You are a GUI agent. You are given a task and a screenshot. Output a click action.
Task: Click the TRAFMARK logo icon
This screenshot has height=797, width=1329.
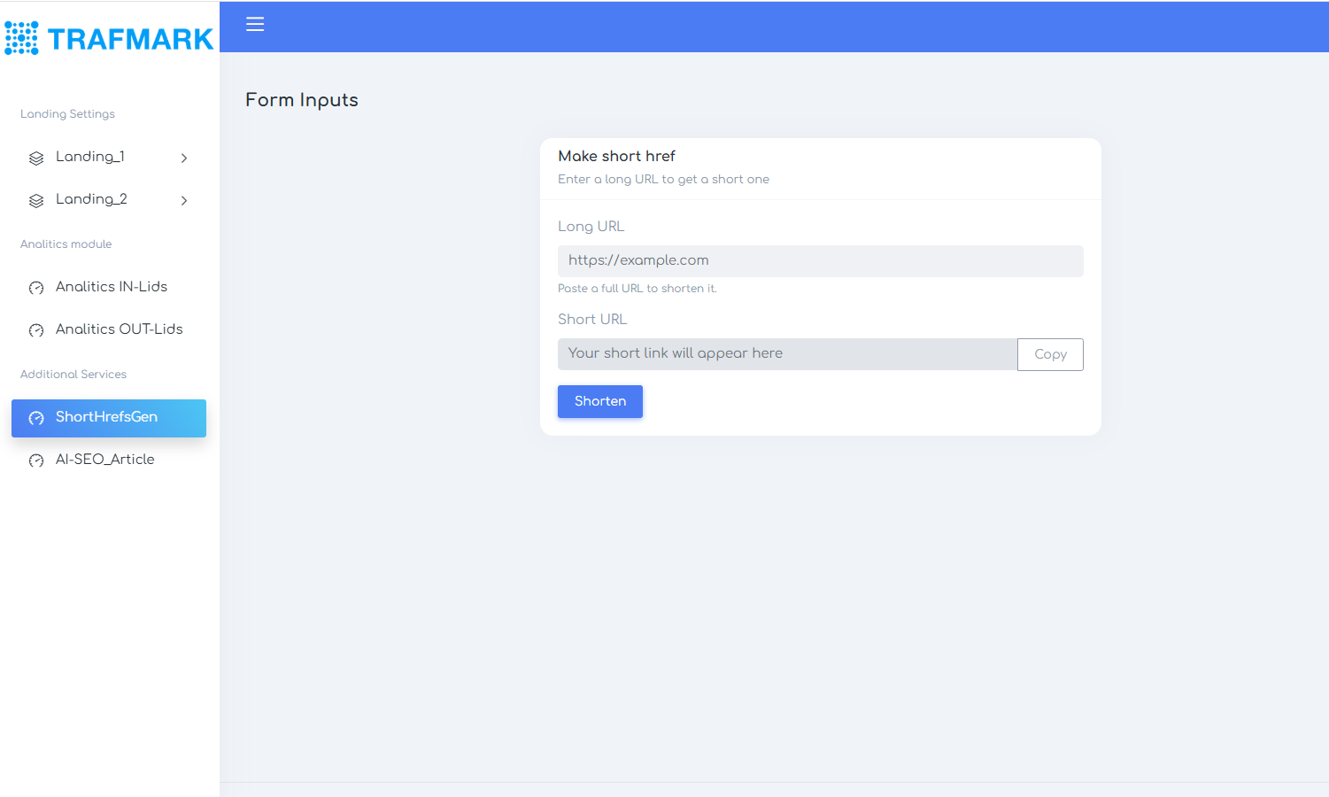tap(19, 37)
